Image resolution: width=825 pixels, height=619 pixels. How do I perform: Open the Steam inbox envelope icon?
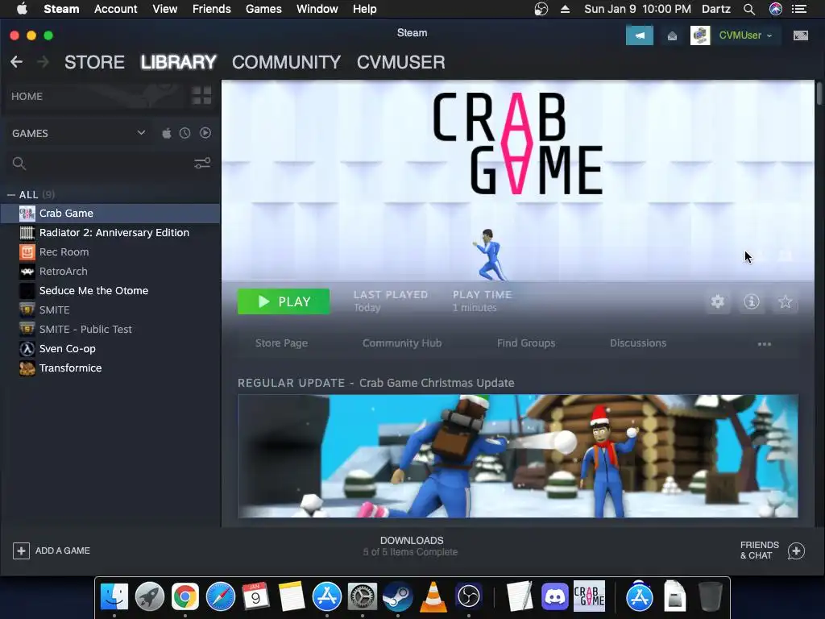pos(672,35)
